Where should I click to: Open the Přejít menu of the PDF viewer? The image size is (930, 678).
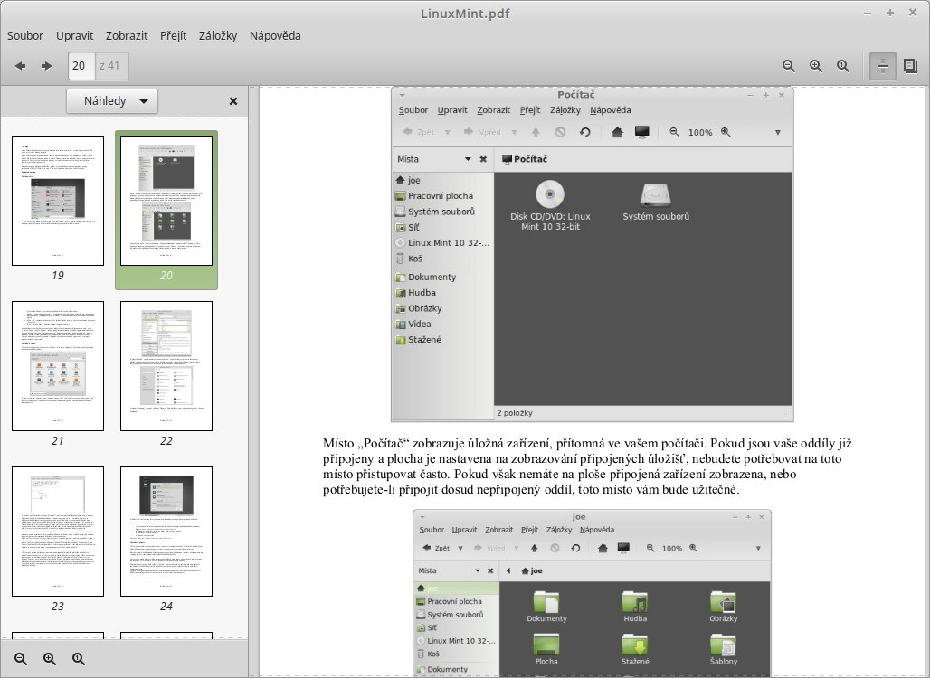(173, 35)
